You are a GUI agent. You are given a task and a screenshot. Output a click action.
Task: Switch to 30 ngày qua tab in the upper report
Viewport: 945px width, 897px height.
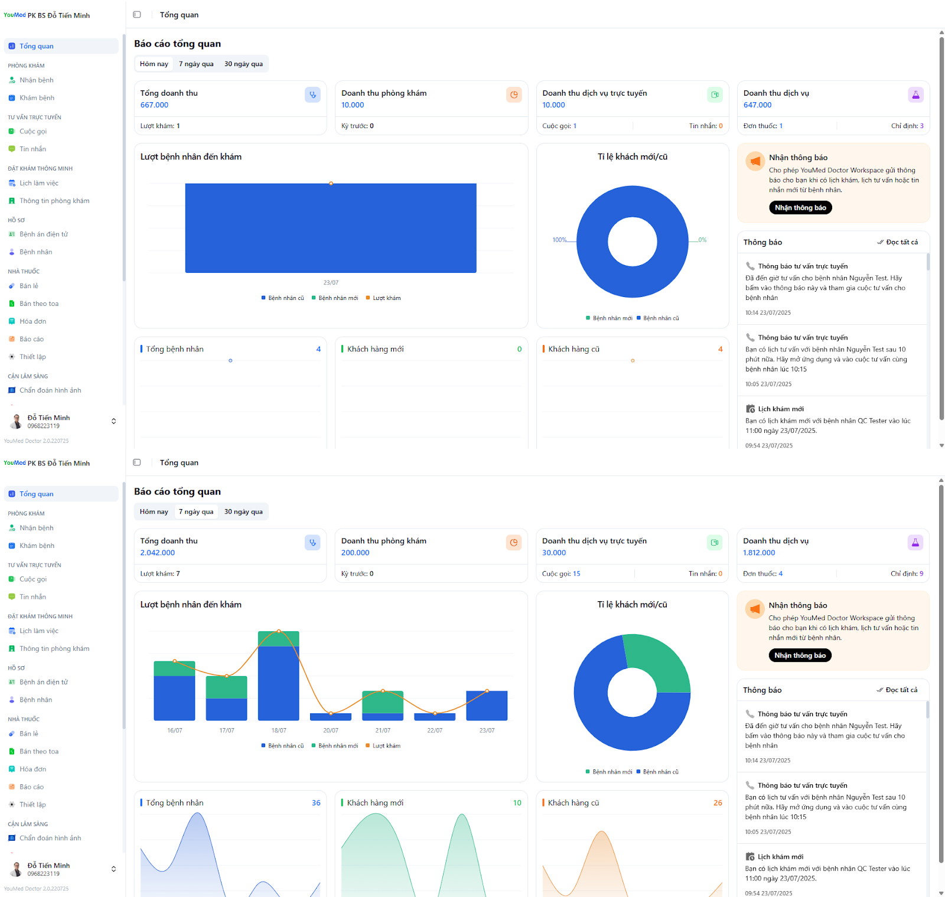(x=243, y=64)
